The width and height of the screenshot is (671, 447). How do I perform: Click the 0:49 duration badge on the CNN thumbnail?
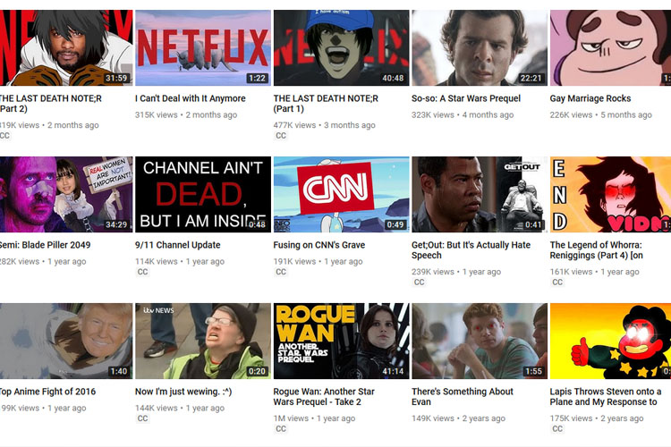(x=395, y=224)
